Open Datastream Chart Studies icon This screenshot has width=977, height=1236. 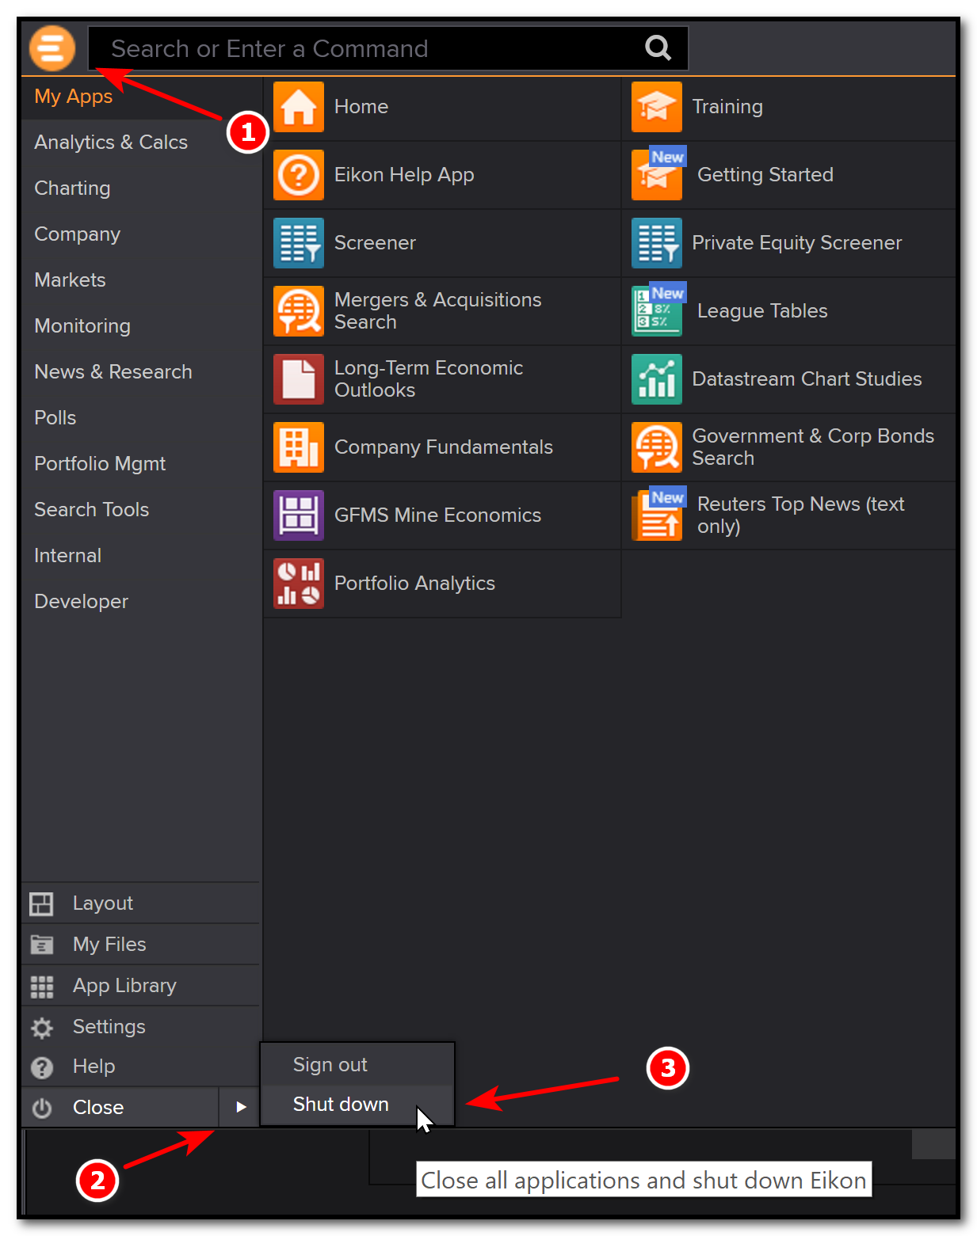point(657,379)
